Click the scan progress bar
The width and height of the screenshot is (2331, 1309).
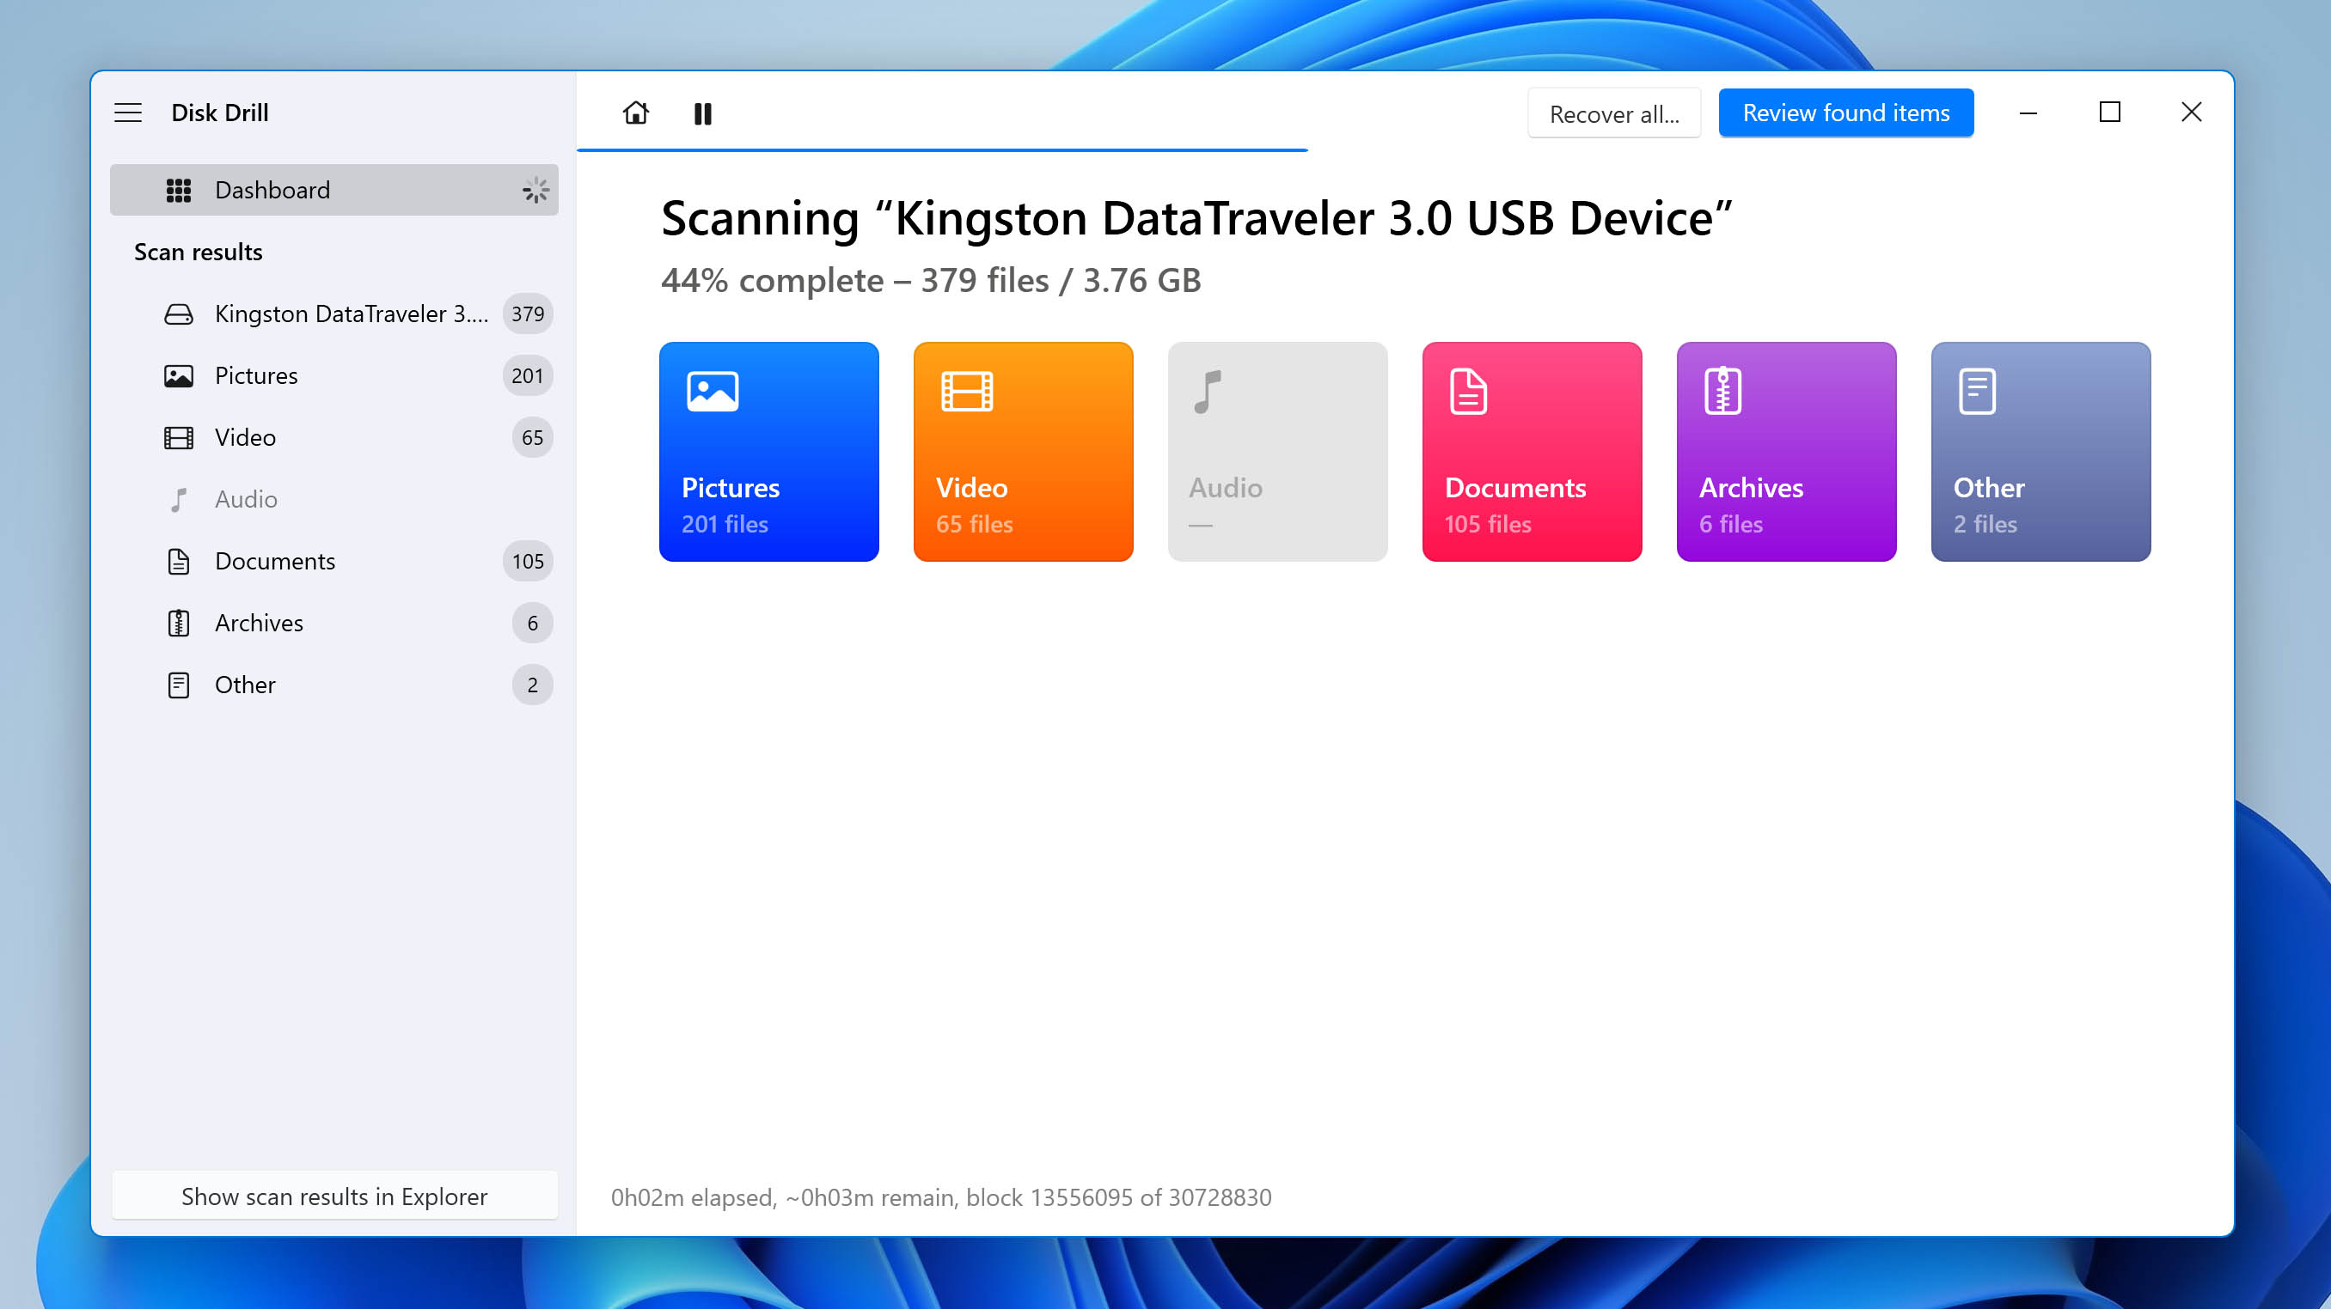942,149
